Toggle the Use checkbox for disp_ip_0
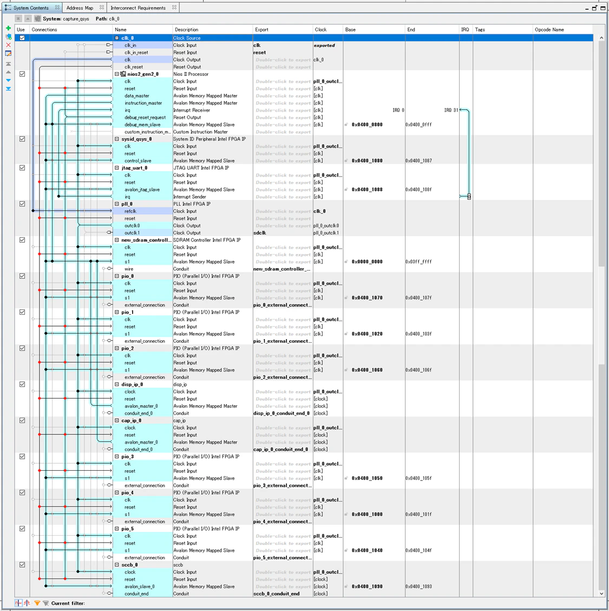The image size is (609, 611). pyautogui.click(x=22, y=385)
